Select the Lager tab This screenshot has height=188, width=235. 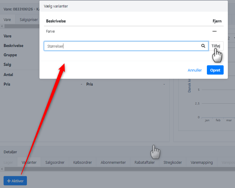[8, 162]
